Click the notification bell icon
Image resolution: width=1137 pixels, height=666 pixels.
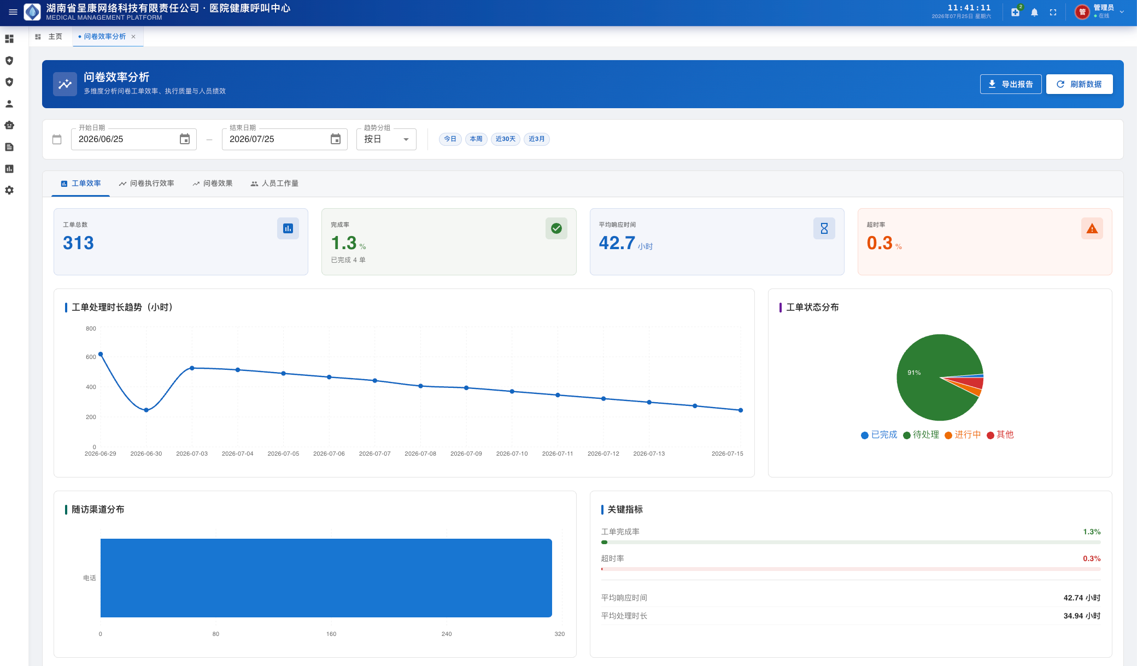(1034, 12)
